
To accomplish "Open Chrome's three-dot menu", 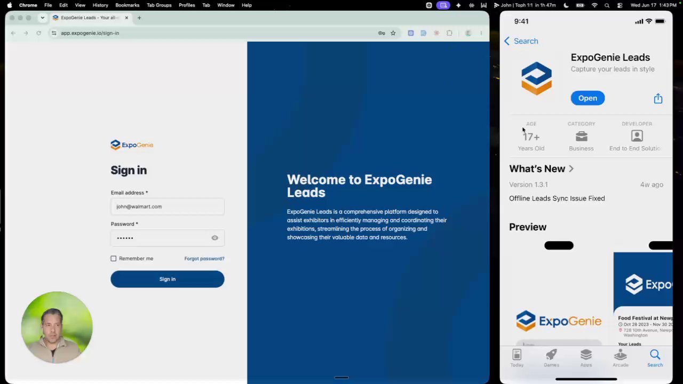I will pyautogui.click(x=481, y=33).
